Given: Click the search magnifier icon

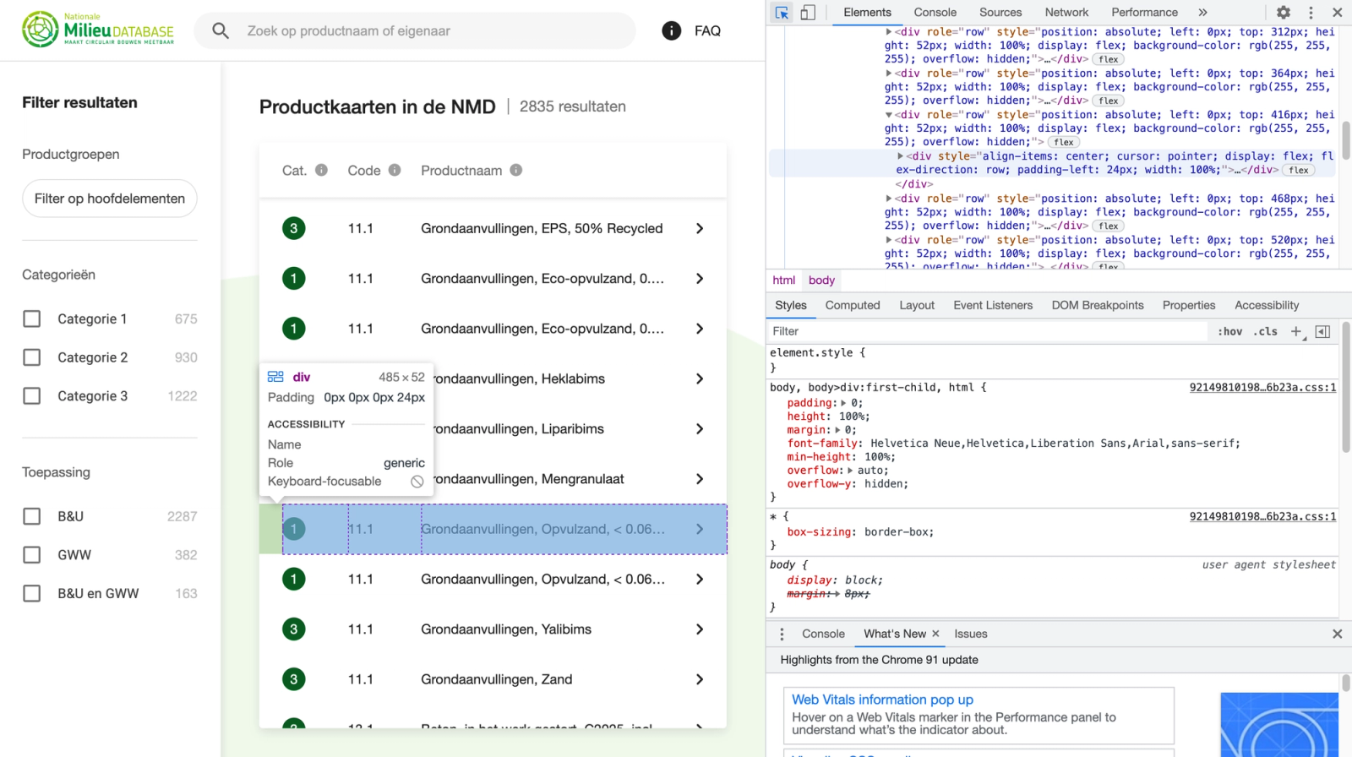Looking at the screenshot, I should pyautogui.click(x=221, y=31).
